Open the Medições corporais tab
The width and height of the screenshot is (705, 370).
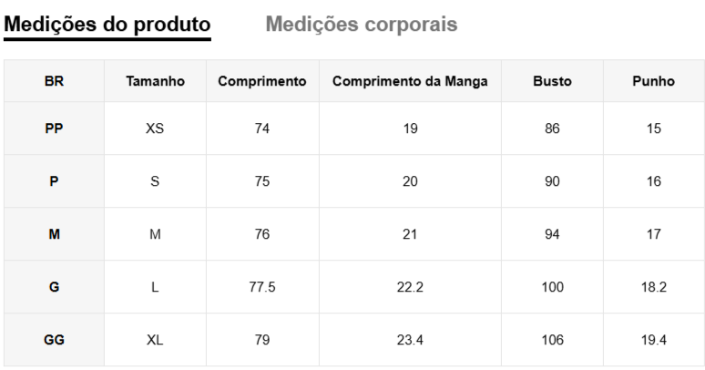tap(361, 25)
